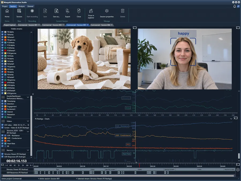Uncheck GSR - Conductance stream

[x=2, y=138]
